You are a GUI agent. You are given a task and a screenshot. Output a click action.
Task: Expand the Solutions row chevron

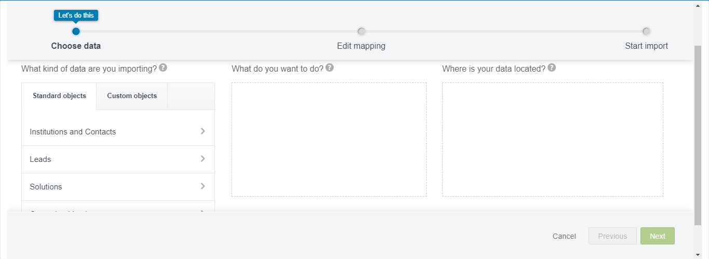point(203,186)
